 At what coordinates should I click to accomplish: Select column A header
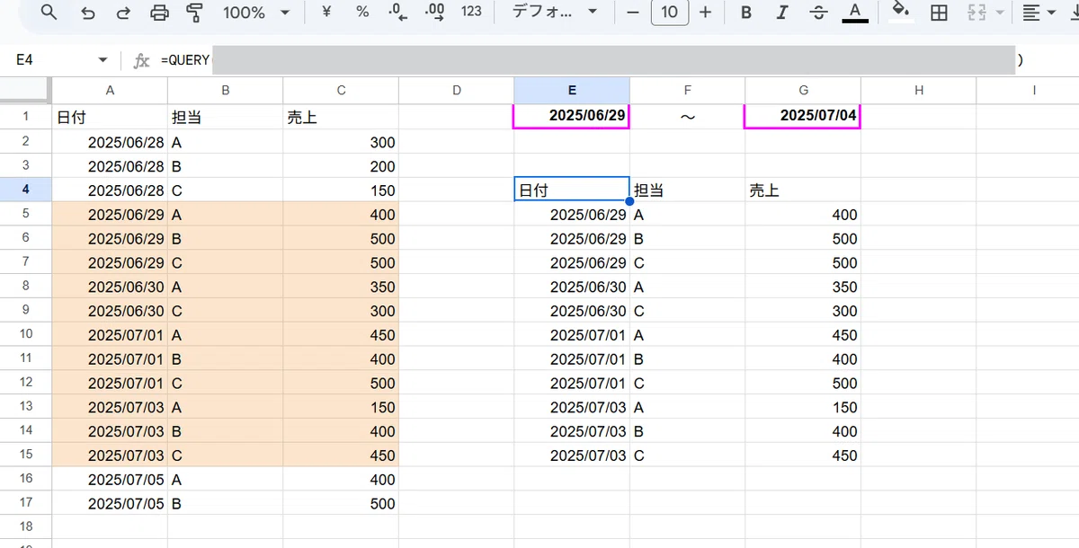point(110,90)
